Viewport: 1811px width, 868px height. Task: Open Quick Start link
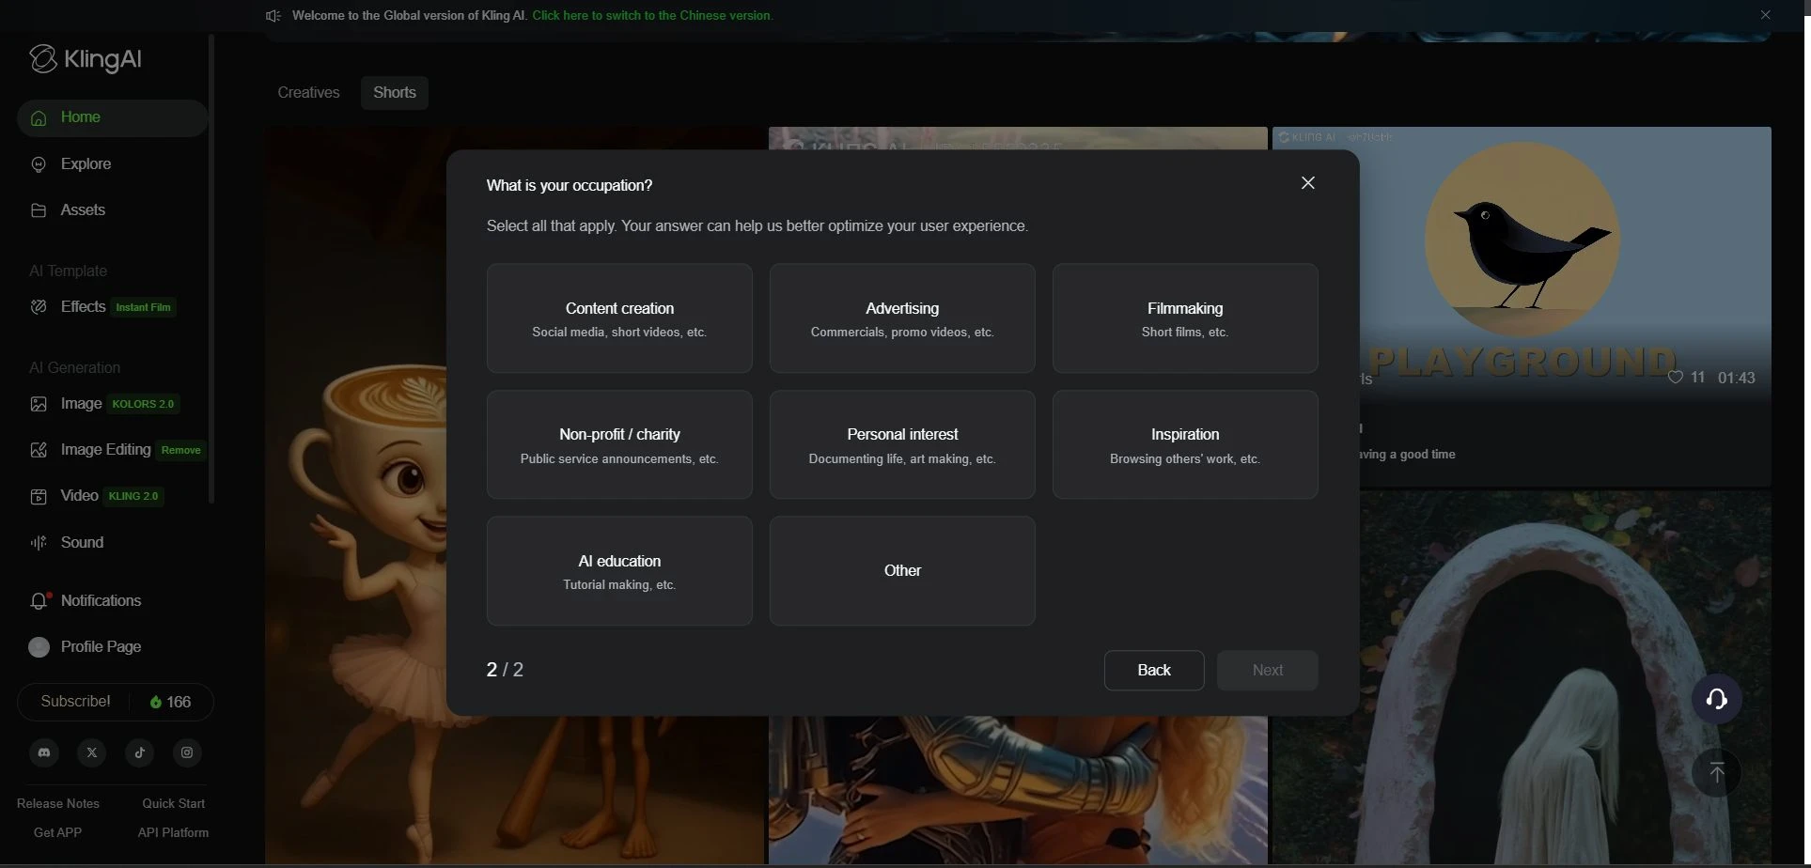pyautogui.click(x=173, y=804)
